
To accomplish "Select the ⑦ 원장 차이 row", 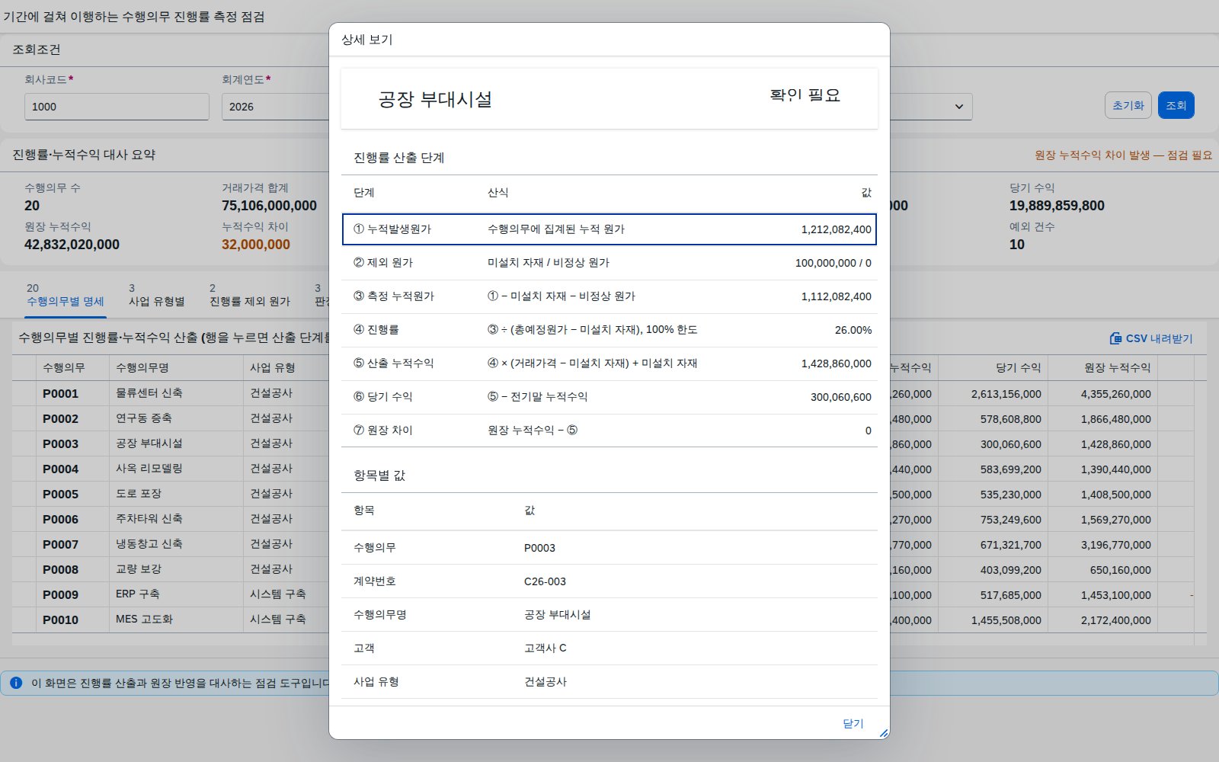I will pyautogui.click(x=609, y=431).
